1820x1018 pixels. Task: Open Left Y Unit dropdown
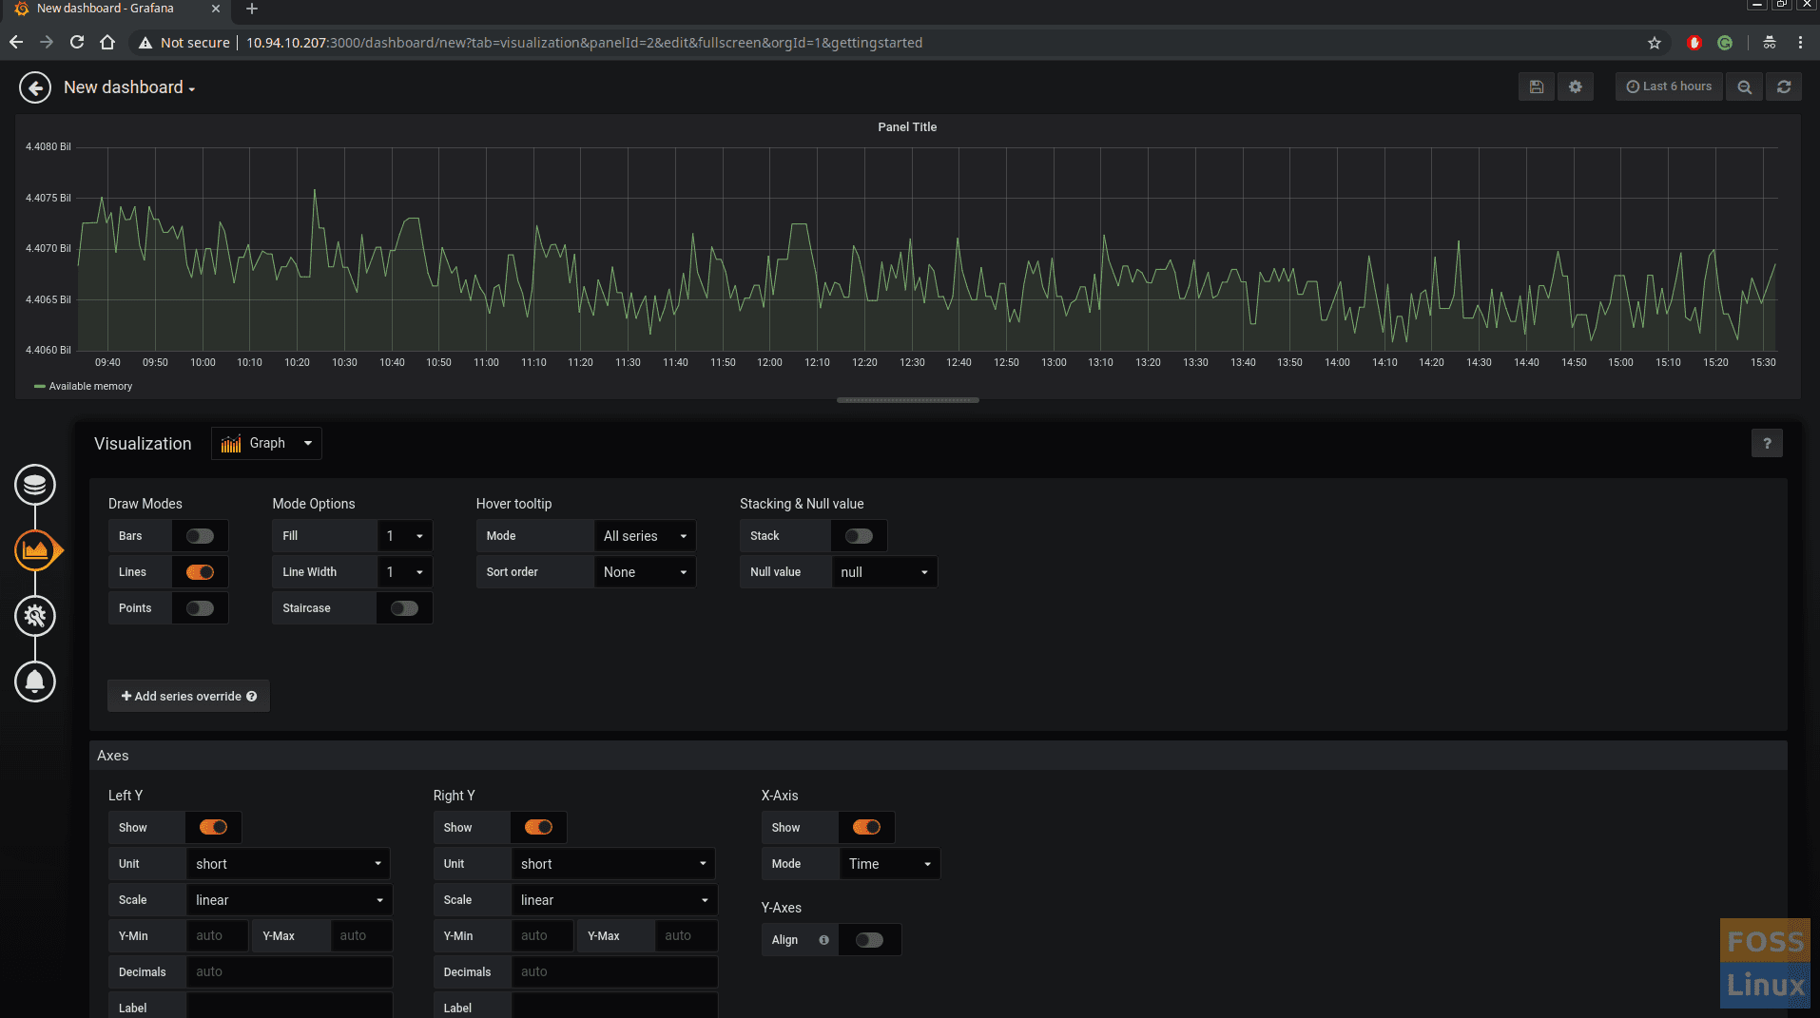point(288,864)
